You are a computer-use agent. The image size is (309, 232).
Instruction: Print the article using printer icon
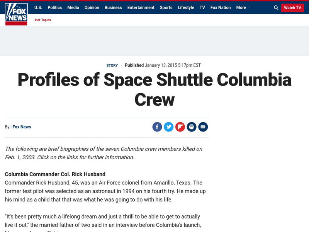pos(192,127)
